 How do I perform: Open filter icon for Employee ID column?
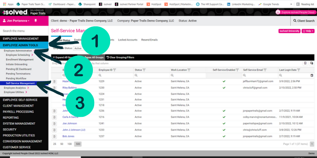click(x=114, y=70)
